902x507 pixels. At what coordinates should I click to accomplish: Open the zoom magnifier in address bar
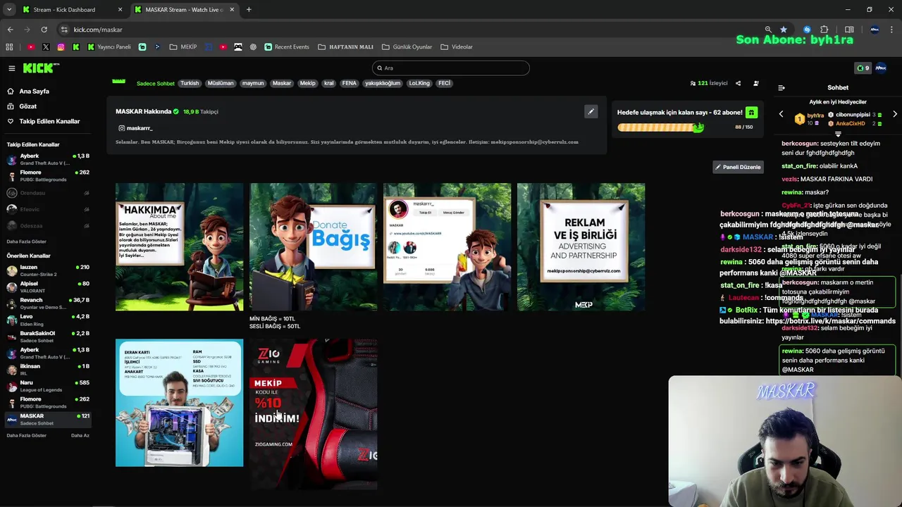click(768, 30)
